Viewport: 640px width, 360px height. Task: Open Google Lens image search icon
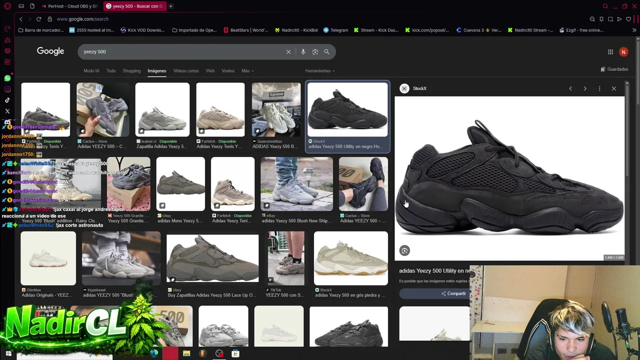315,51
